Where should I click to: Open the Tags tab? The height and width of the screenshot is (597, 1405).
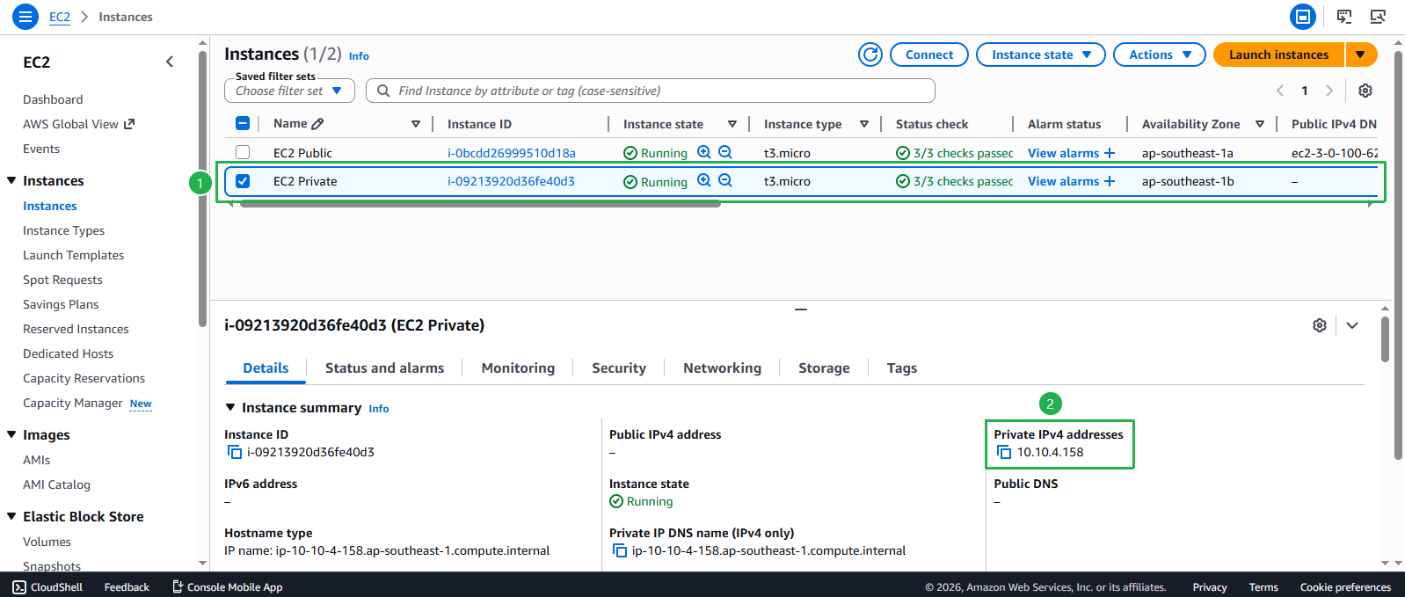click(902, 368)
